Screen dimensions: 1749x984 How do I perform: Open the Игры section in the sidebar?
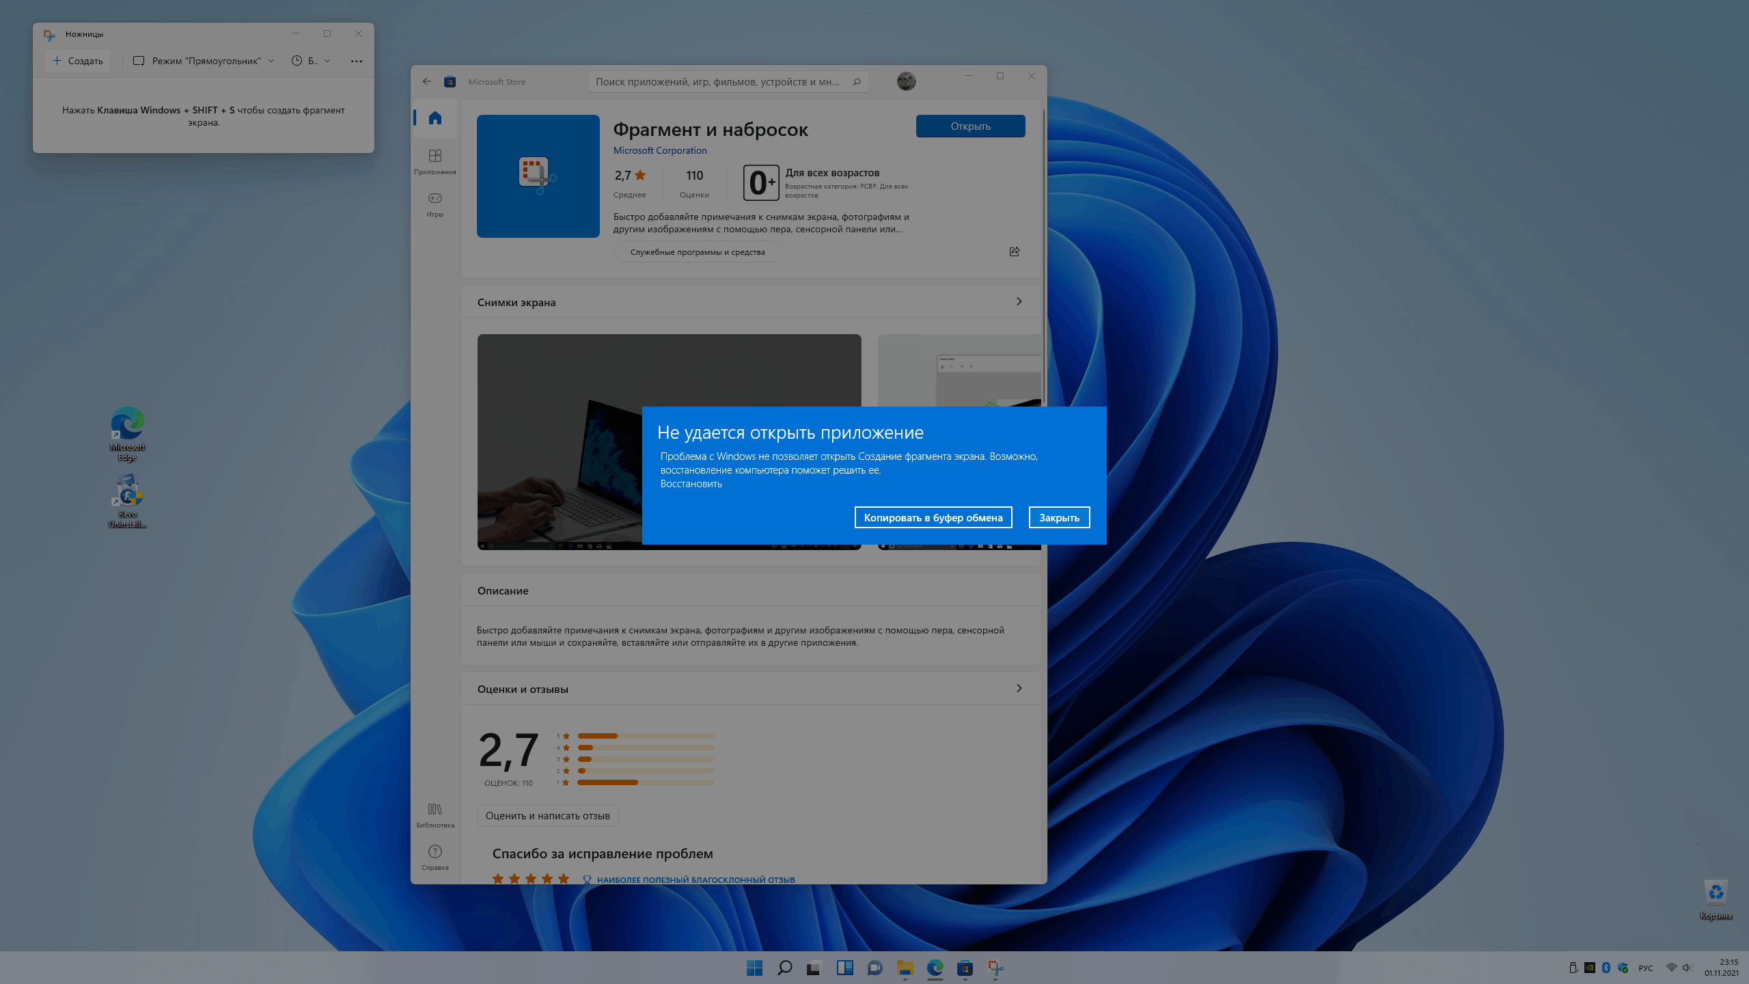tap(435, 204)
